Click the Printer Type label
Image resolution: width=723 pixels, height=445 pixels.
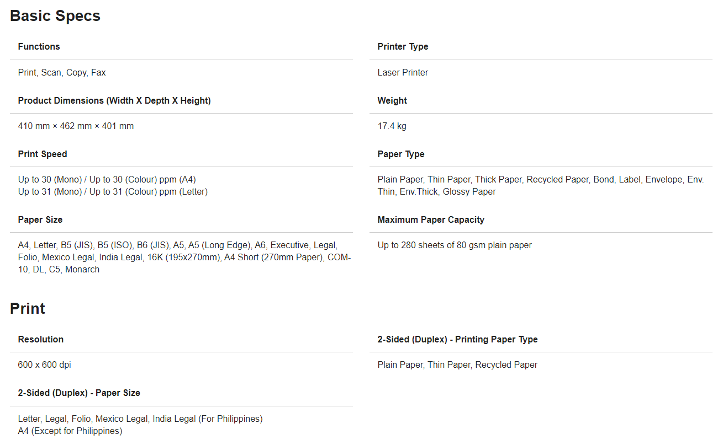(403, 47)
